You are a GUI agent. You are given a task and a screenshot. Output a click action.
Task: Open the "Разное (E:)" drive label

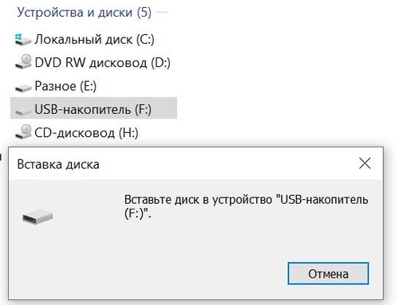point(65,86)
